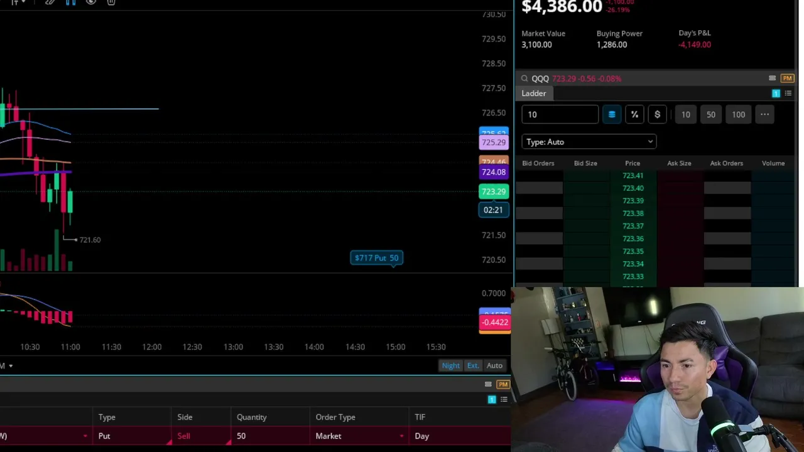Click the ladder quantity input showing 10
The height and width of the screenshot is (452, 804).
click(560, 114)
